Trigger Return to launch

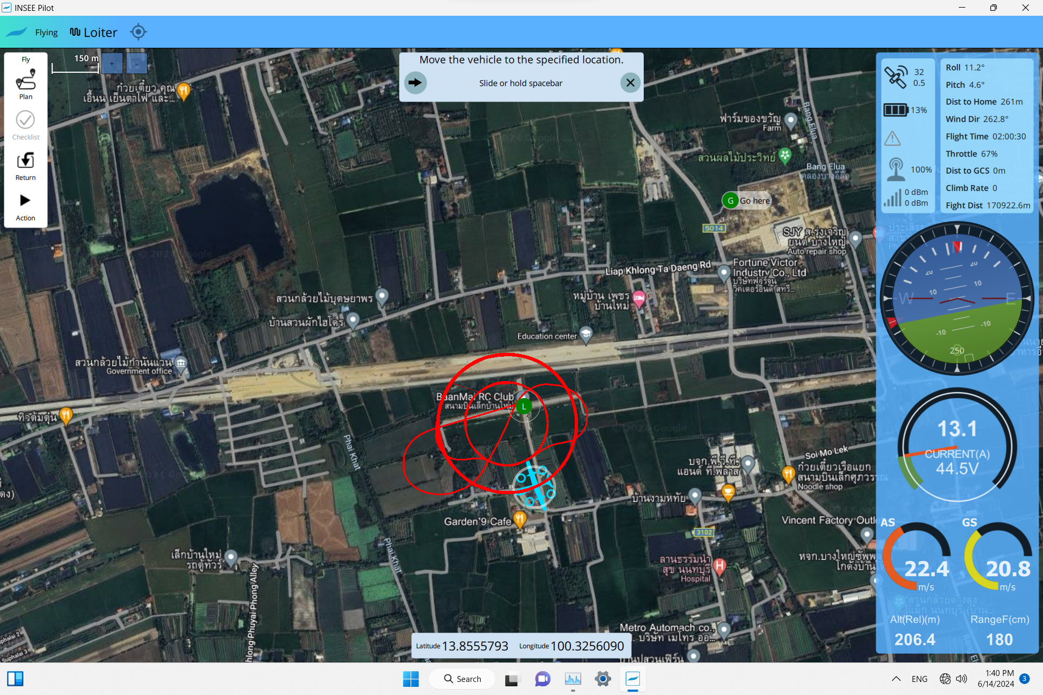tap(26, 166)
